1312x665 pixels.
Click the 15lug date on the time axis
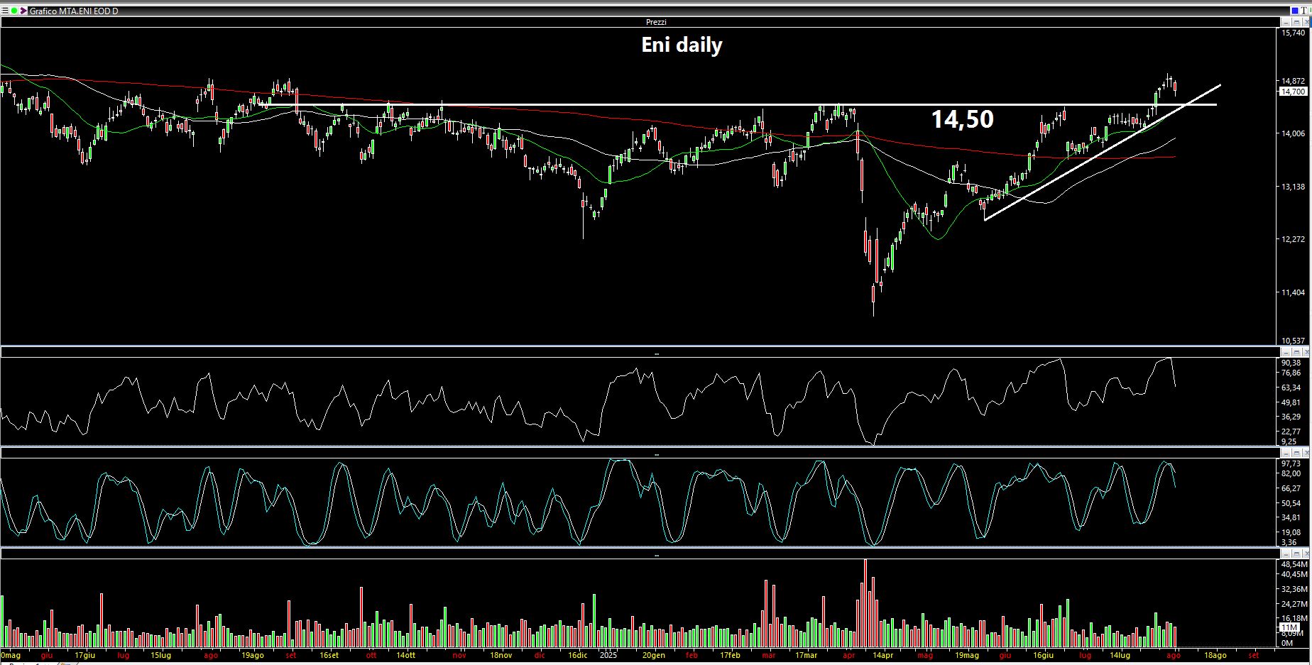[160, 655]
